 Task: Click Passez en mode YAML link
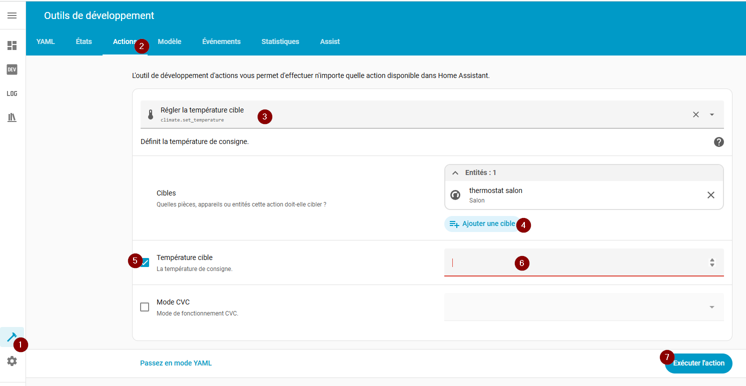(x=176, y=363)
